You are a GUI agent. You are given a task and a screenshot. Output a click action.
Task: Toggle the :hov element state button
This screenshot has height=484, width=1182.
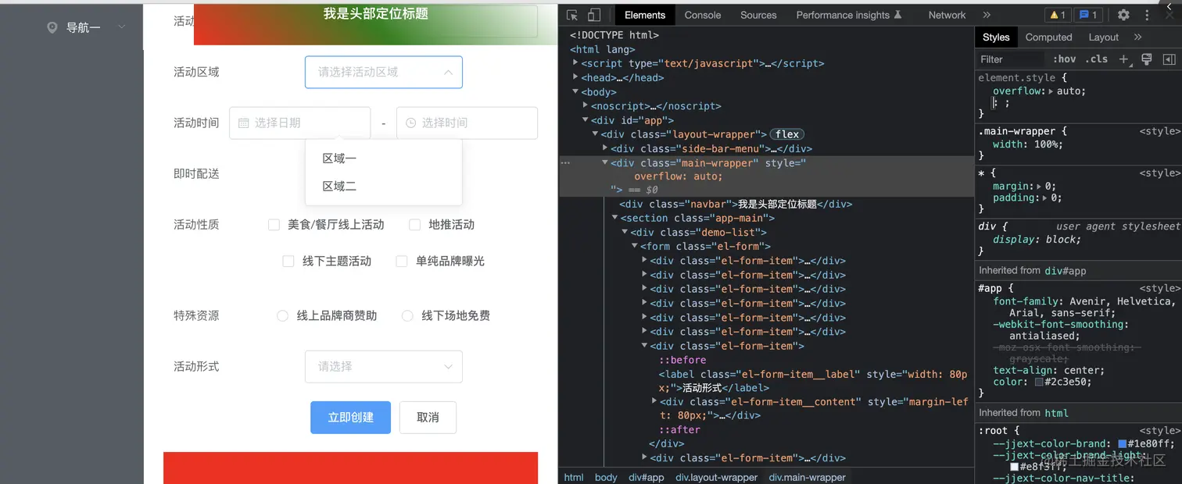(x=1064, y=59)
